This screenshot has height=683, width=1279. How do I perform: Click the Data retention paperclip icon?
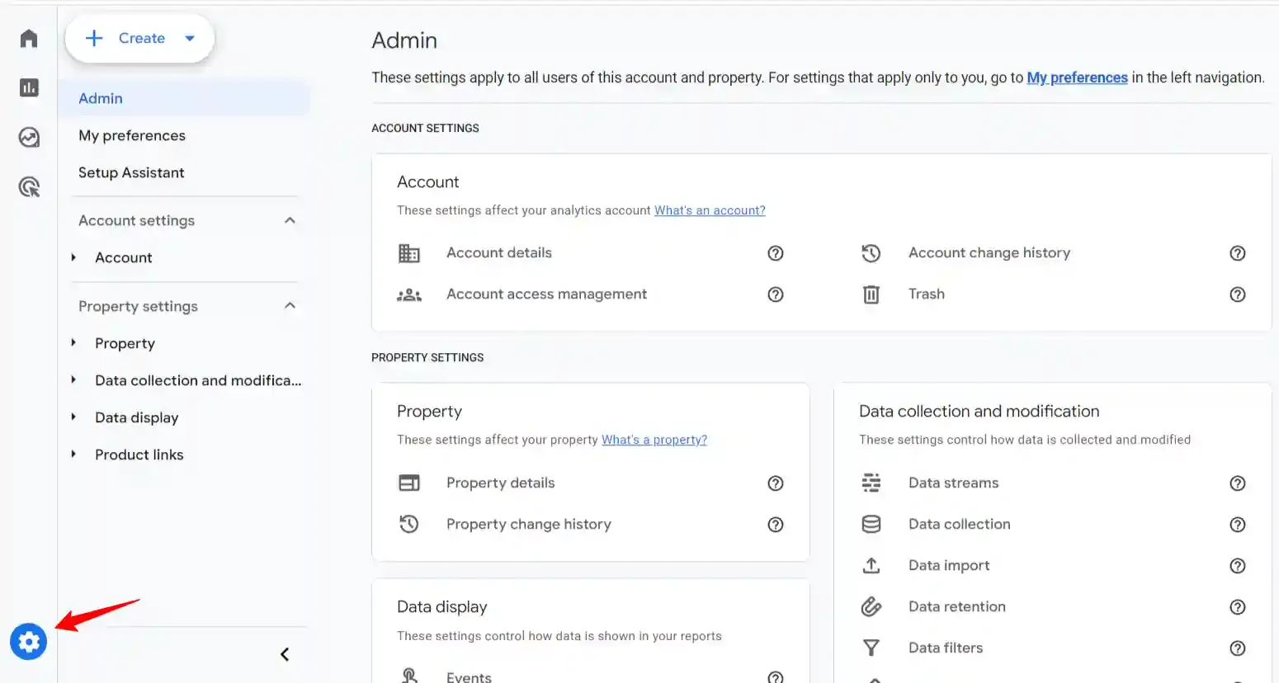(871, 607)
